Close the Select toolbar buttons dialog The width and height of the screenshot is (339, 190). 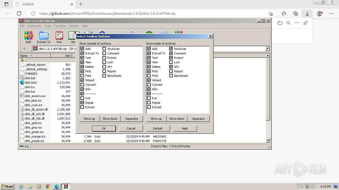click(210, 36)
